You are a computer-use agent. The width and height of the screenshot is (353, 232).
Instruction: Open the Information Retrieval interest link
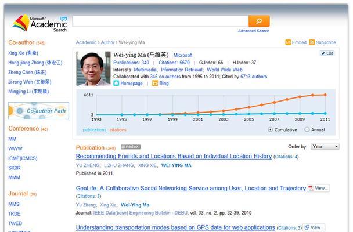182,70
